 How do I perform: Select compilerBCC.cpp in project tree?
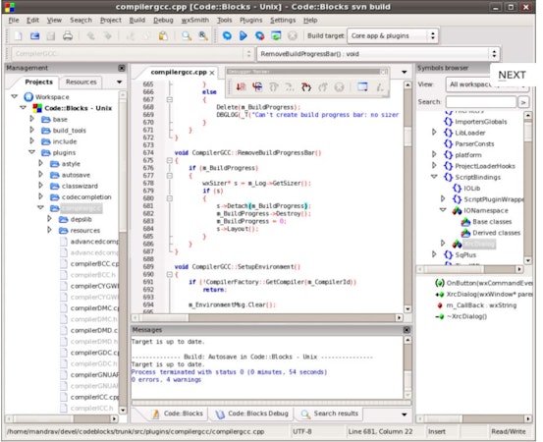coord(94,264)
